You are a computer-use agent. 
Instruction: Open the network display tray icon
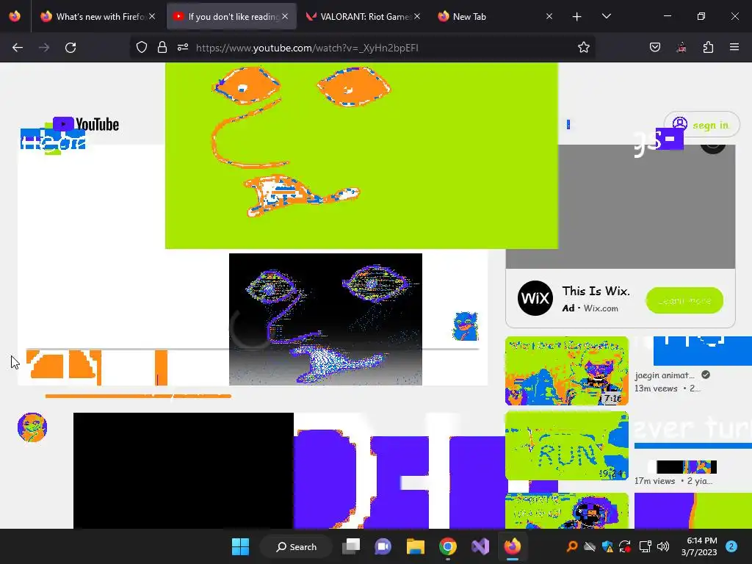coord(645,546)
